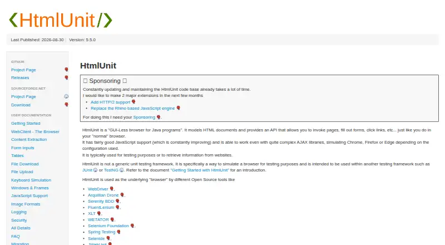Click icon after Replace Rhino JavaScript engine link

coord(178,108)
